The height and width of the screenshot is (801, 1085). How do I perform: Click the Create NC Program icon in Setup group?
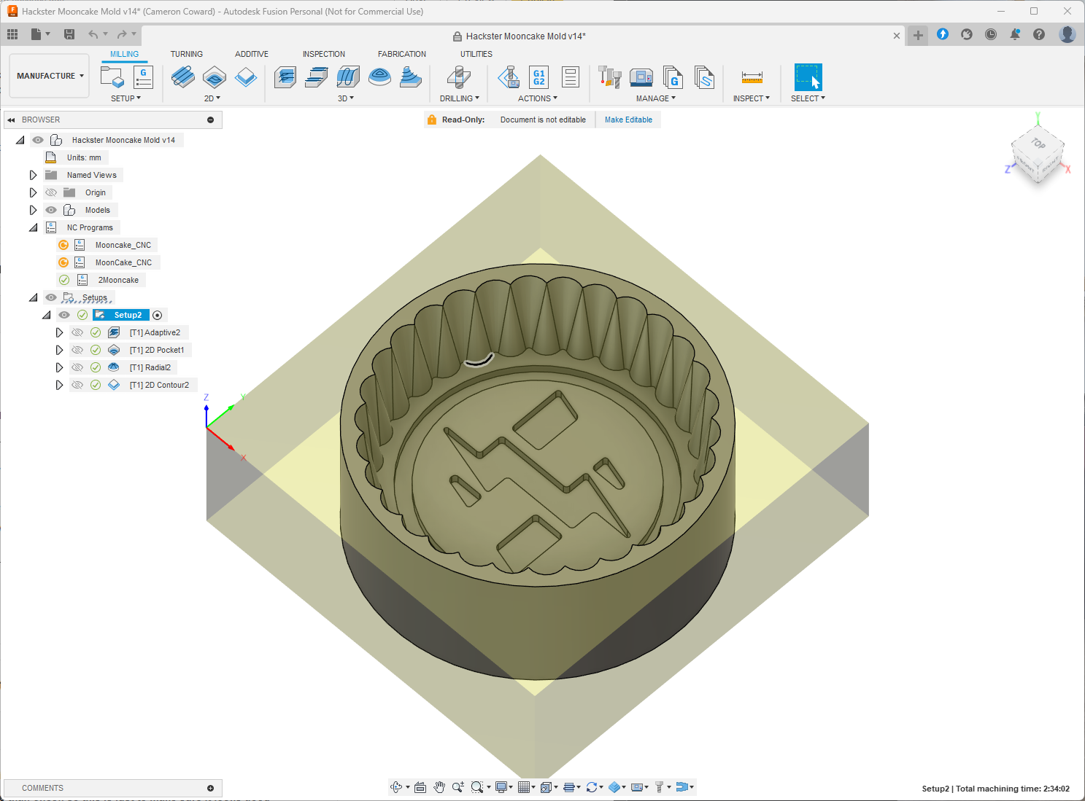pos(143,77)
